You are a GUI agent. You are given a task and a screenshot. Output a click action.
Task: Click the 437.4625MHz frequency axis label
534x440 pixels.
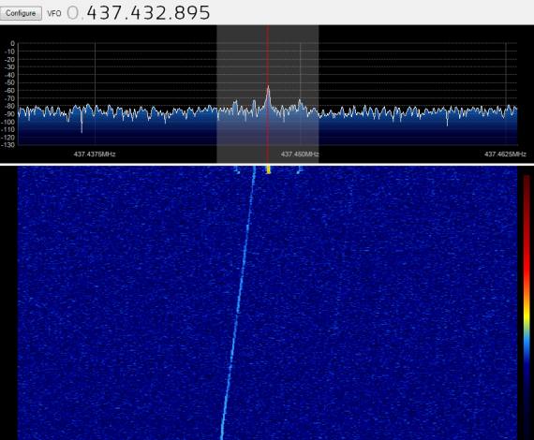point(505,154)
